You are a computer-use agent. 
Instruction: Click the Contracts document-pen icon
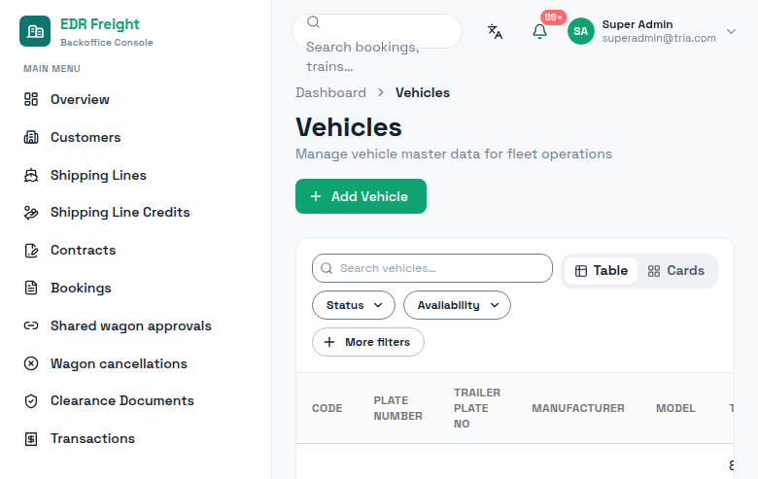point(31,251)
